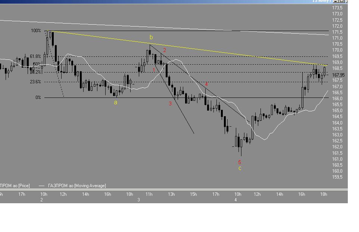Click the 168,5 price axis value

click(x=337, y=68)
